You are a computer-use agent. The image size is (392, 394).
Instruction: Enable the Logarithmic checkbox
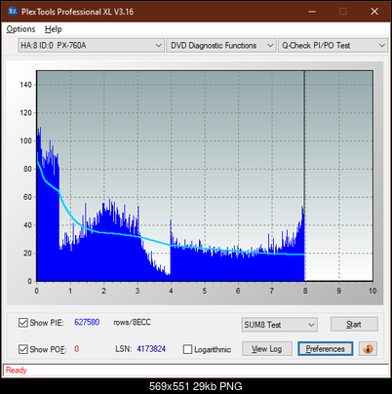187,349
